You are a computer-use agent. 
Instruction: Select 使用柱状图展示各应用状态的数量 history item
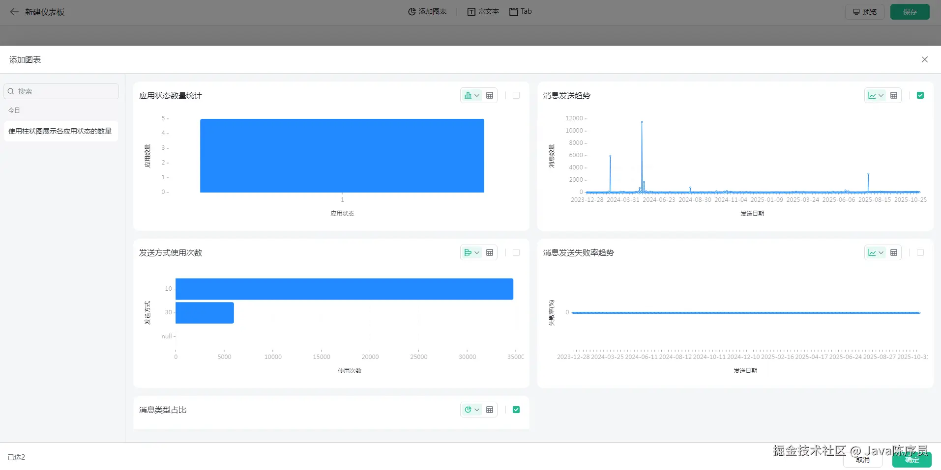(61, 131)
